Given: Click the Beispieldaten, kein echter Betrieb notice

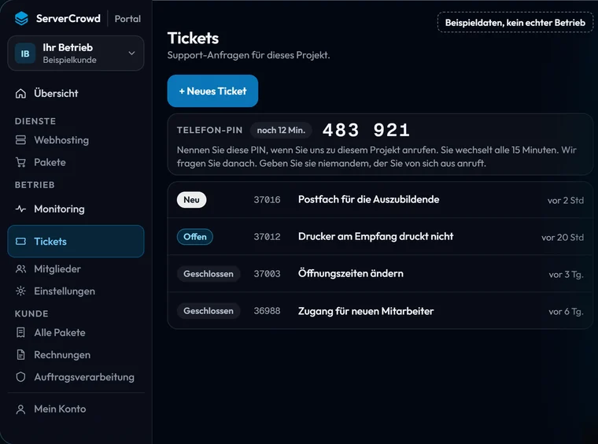Looking at the screenshot, I should pyautogui.click(x=515, y=23).
